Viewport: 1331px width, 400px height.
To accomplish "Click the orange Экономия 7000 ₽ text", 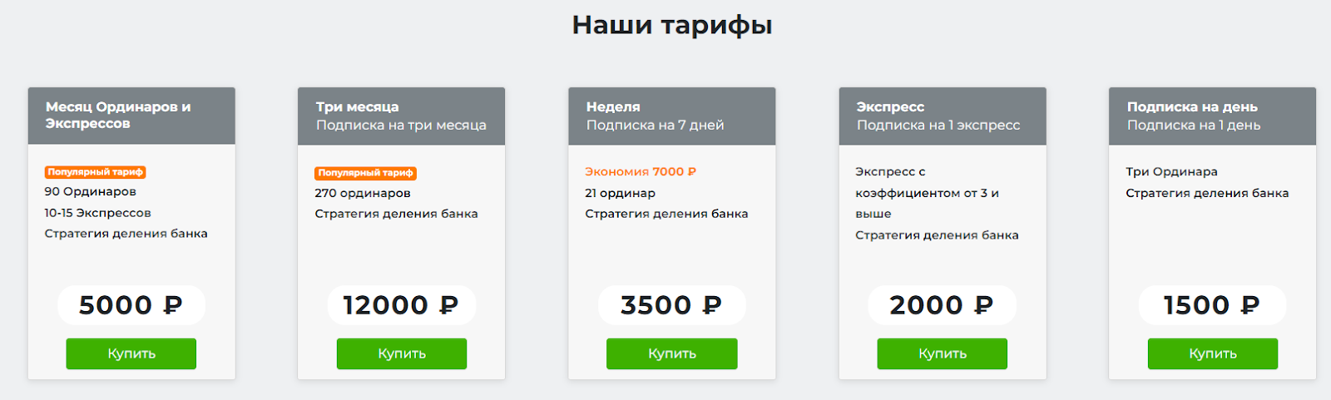I will (641, 171).
